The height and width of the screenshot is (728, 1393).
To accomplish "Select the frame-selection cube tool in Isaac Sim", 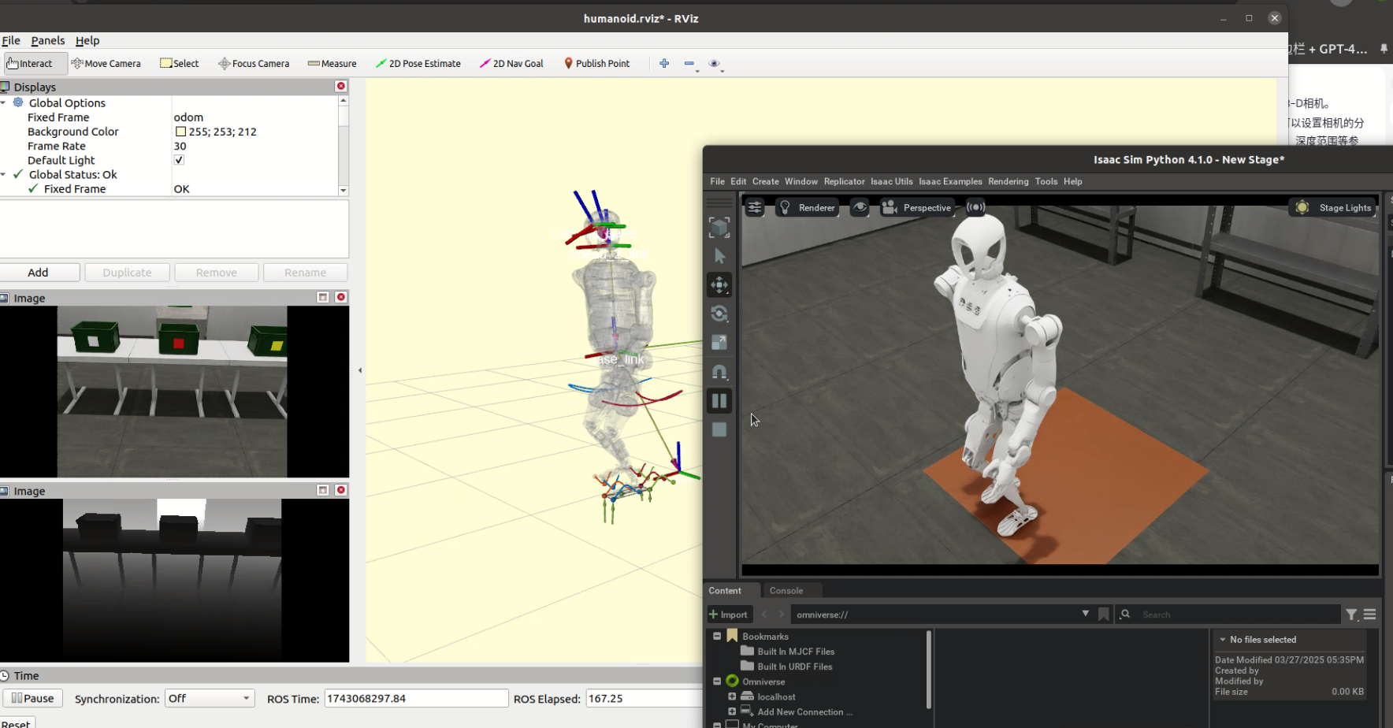I will (x=719, y=228).
